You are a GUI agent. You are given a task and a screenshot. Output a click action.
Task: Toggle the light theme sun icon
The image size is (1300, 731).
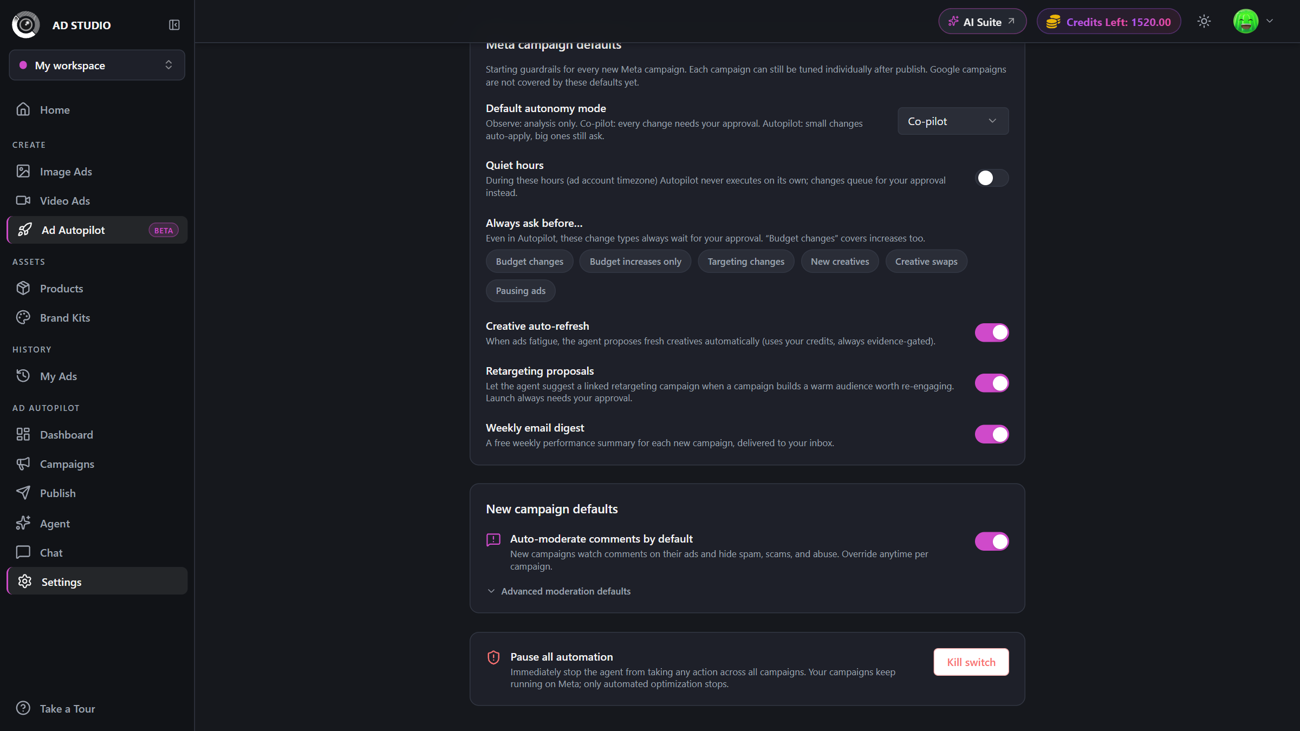pos(1204,22)
